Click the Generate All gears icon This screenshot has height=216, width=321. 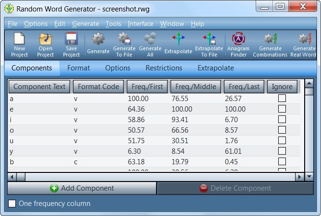click(150, 45)
